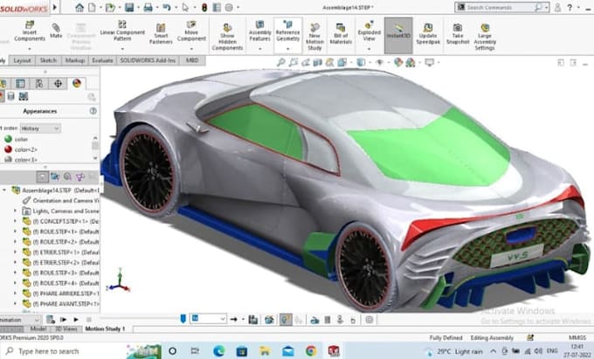Click the Undo icon
The width and height of the screenshot is (594, 359).
pos(166,7)
